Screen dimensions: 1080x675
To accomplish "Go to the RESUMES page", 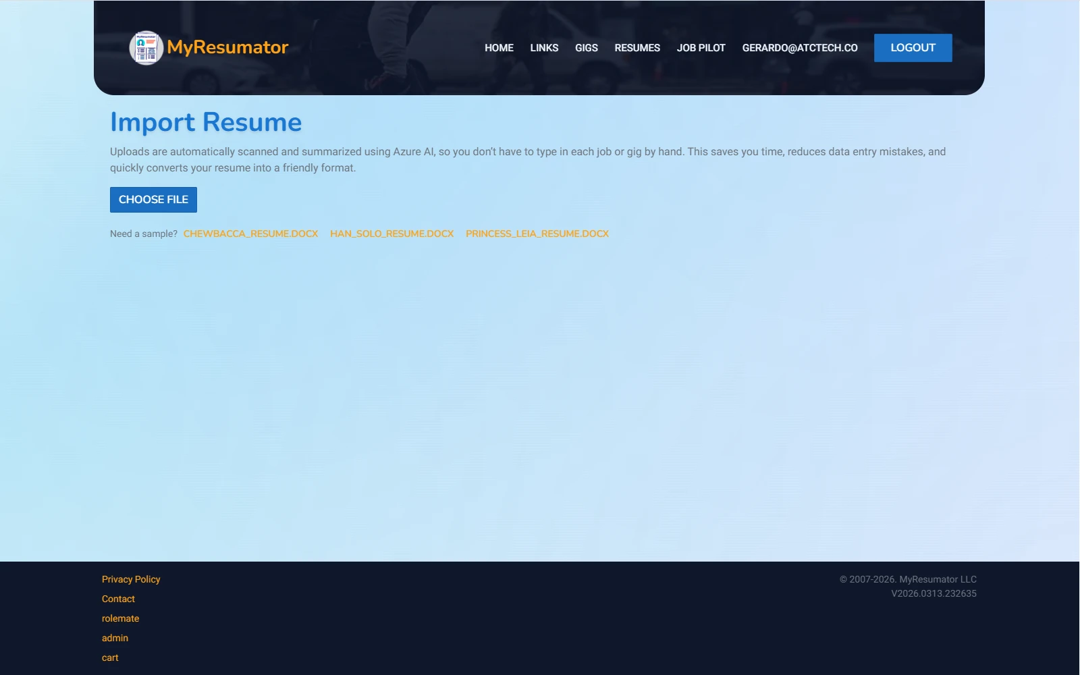I will [637, 47].
